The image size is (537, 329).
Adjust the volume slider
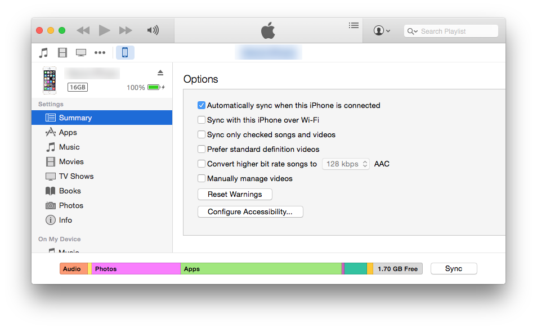tap(153, 31)
